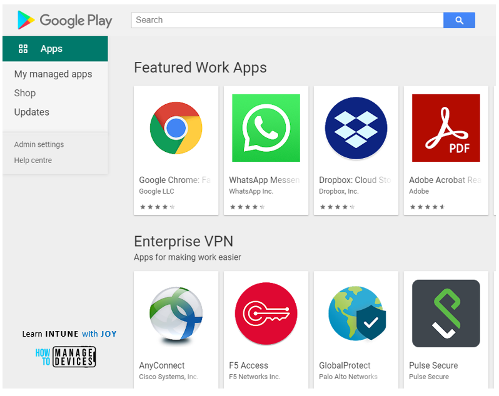This screenshot has height=396, width=499.
Task: Open Admin settings link
Action: [39, 145]
